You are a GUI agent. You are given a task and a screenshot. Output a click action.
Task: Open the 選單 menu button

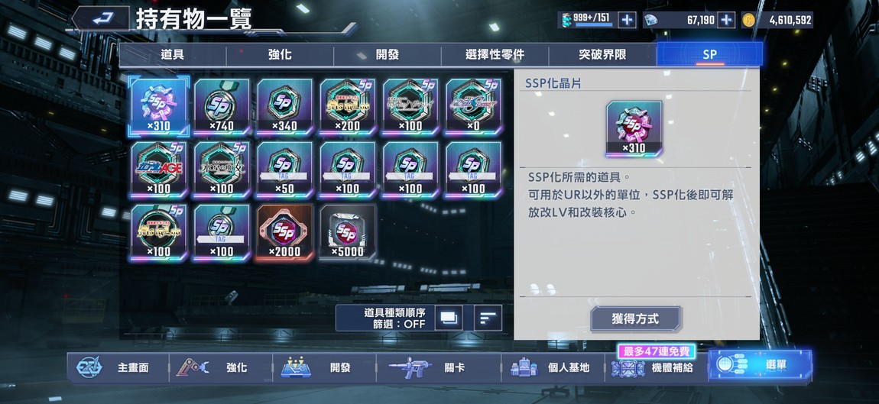point(761,365)
